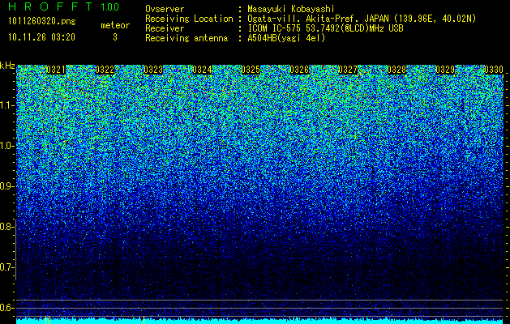Click the 0321 time marker
The width and height of the screenshot is (510, 324).
tap(56, 70)
